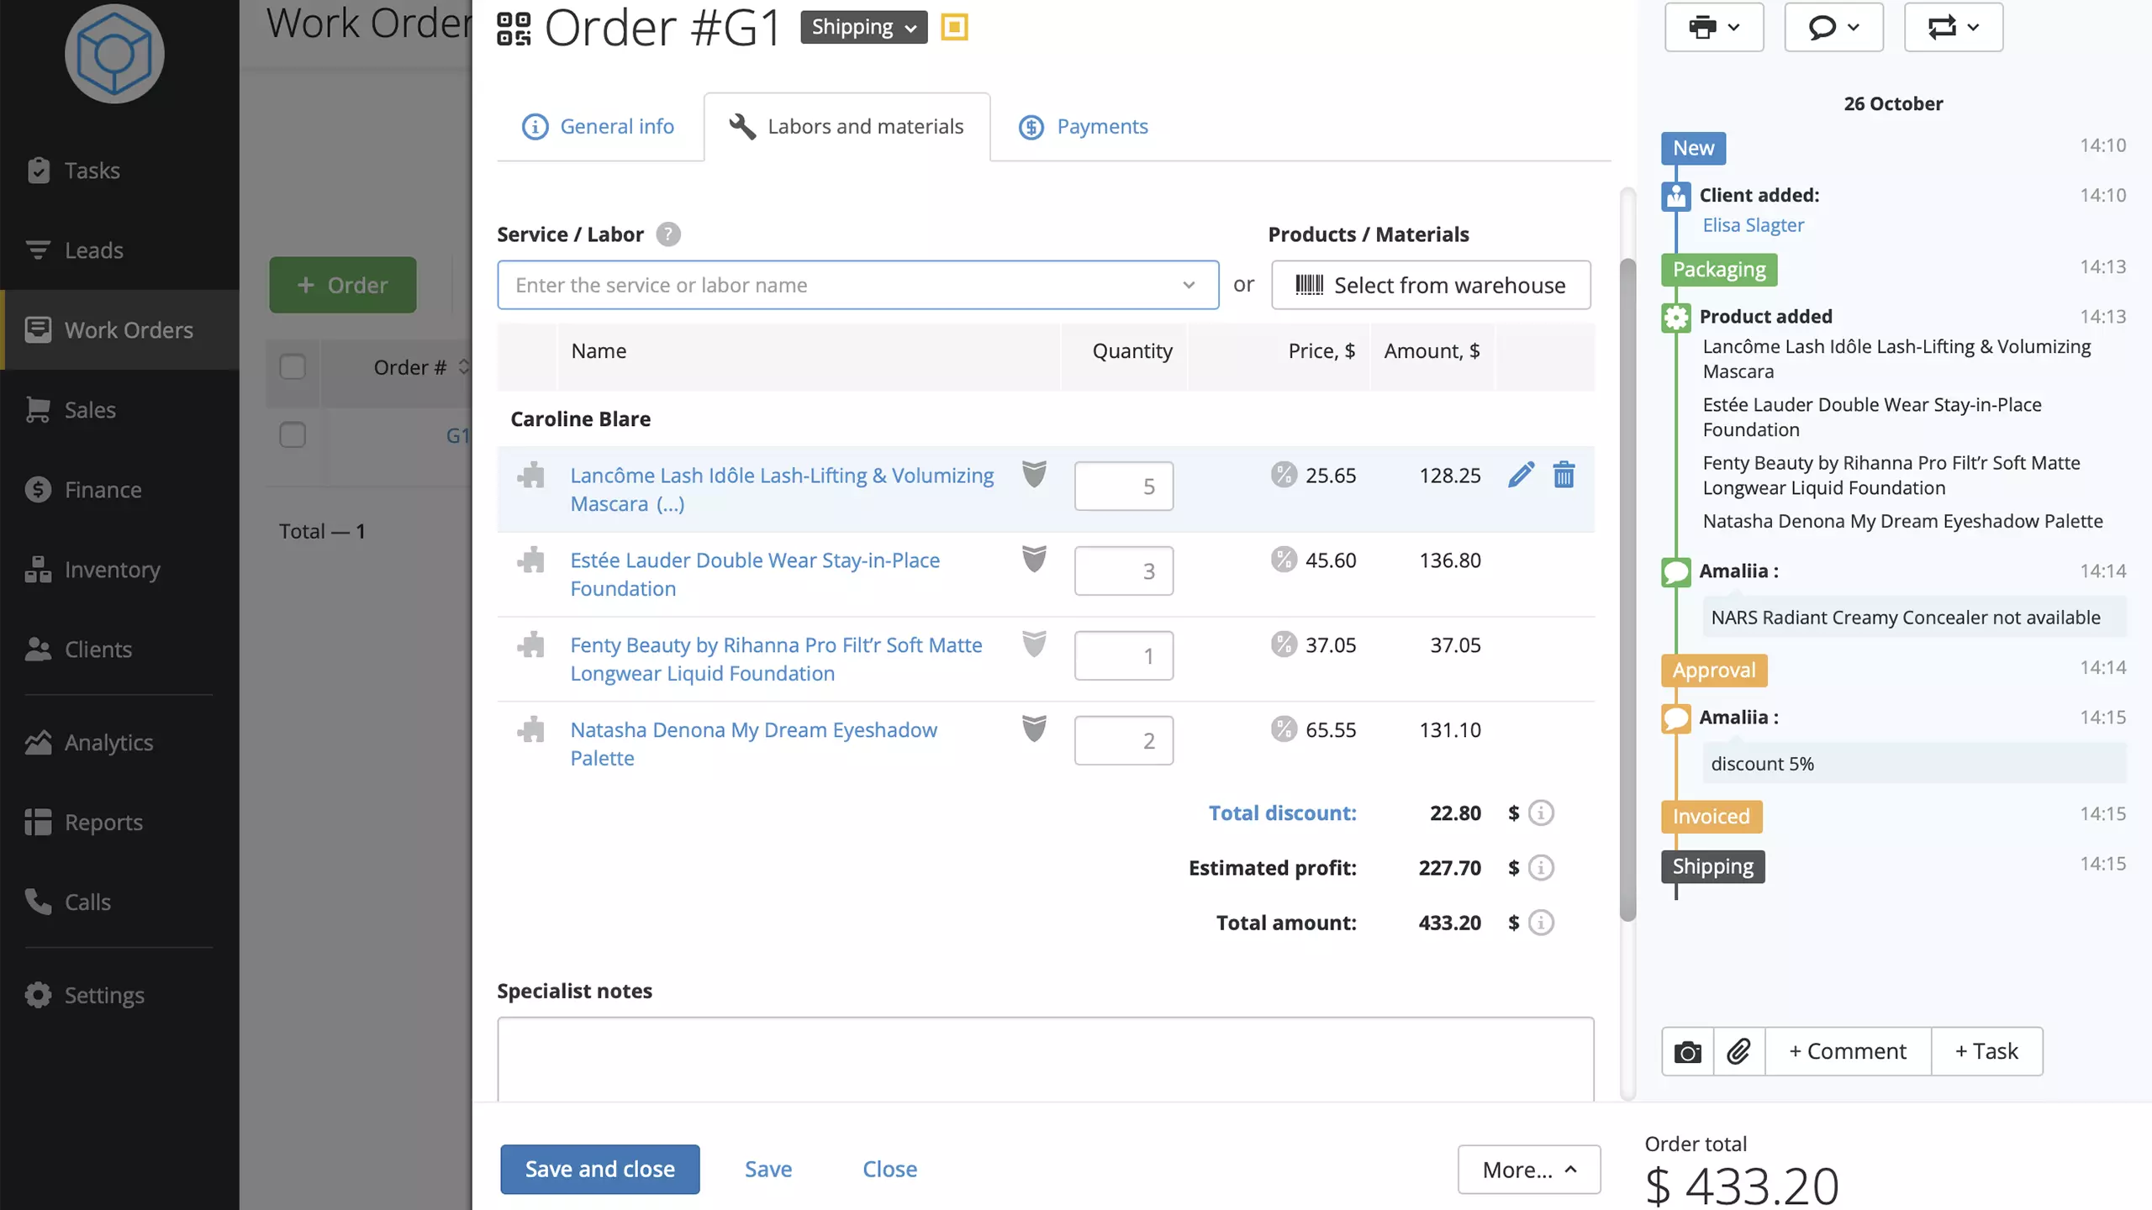Screen dimensions: 2152x1210
Task: Click the discount percent icon beside price 25.65
Action: 1284,475
